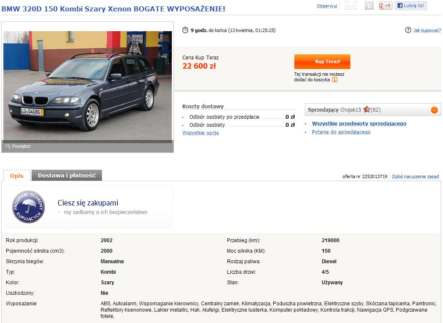
Task: Click the Facebook Lubię to! button
Action: pyautogui.click(x=411, y=5)
